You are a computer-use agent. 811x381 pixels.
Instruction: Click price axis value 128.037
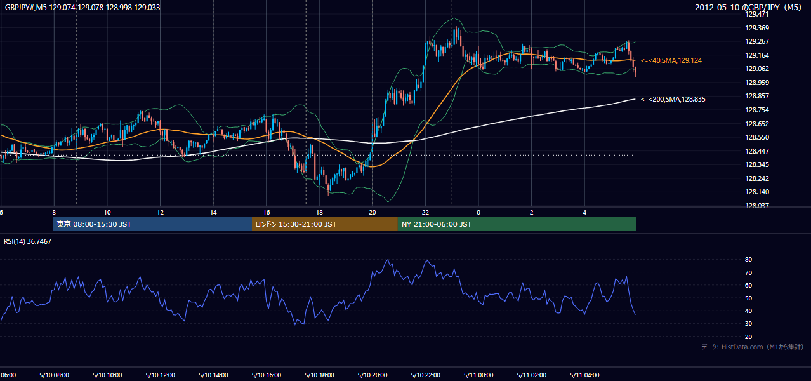point(757,206)
